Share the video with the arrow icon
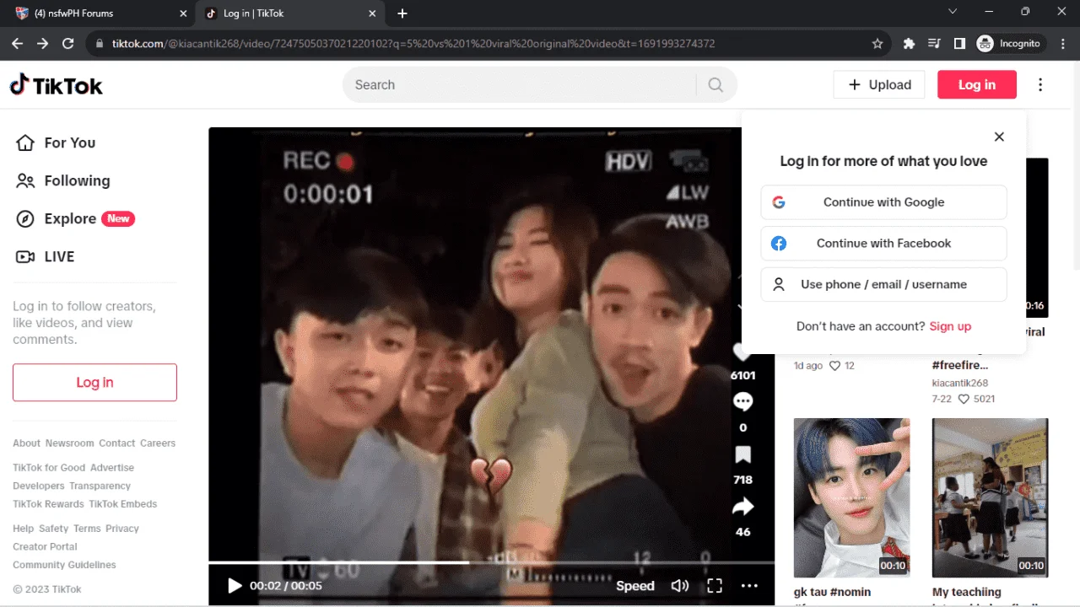 click(x=742, y=507)
